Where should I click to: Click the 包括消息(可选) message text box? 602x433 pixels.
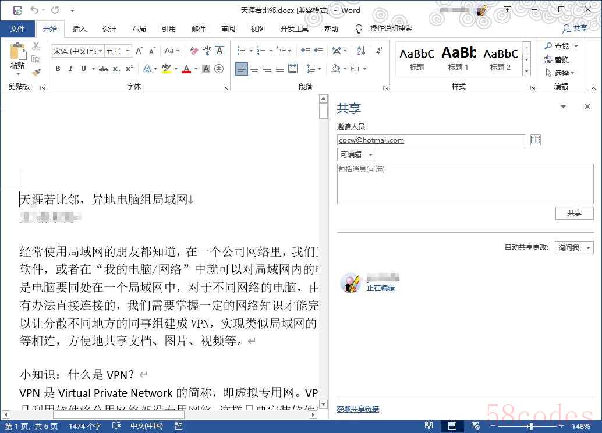(x=465, y=184)
